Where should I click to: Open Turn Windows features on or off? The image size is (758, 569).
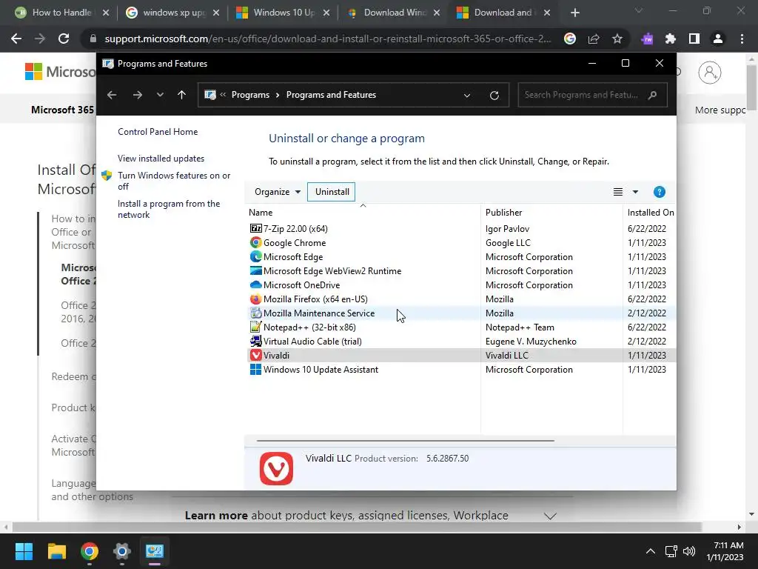point(174,181)
